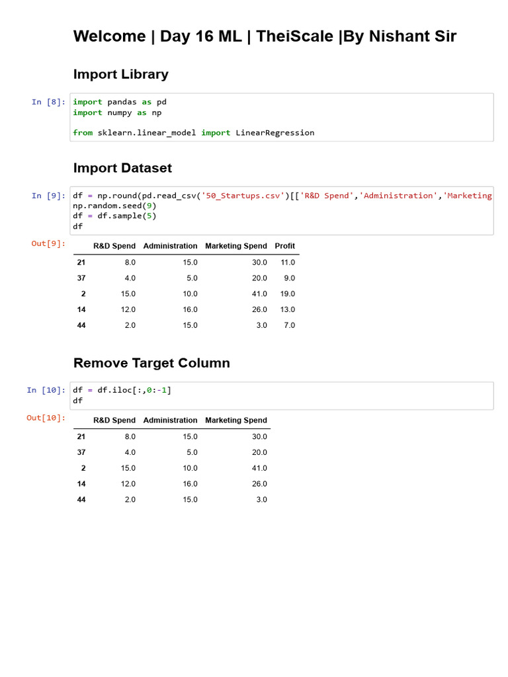This screenshot has width=508, height=677.
Task: Click the In [9] cell reading 50_Startups.csv
Action: 282,210
